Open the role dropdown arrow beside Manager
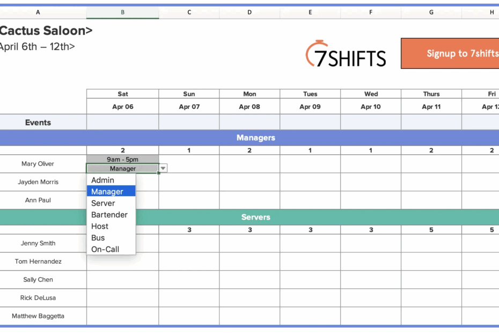The width and height of the screenshot is (499, 333). coord(162,168)
